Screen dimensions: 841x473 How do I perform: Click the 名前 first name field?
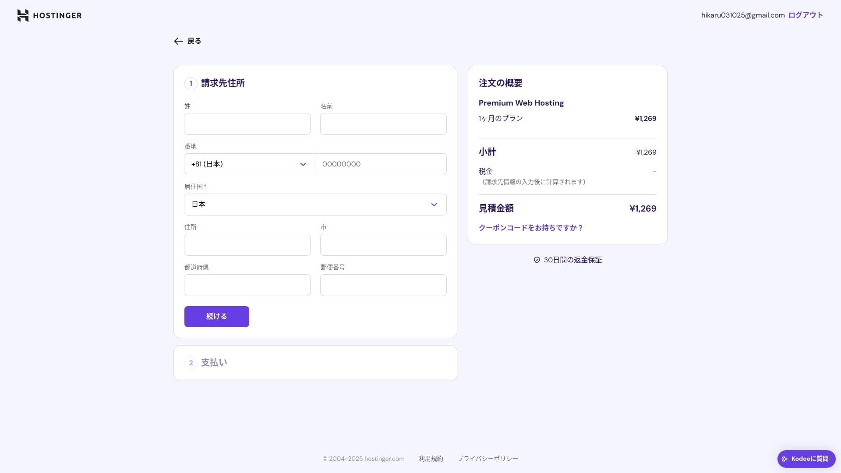(x=383, y=124)
